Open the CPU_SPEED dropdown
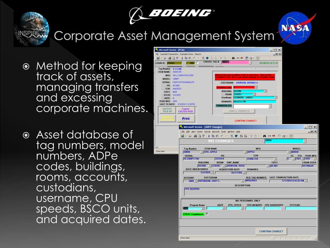Image resolution: width=330 pixels, height=248 pixels. pyautogui.click(x=242, y=208)
